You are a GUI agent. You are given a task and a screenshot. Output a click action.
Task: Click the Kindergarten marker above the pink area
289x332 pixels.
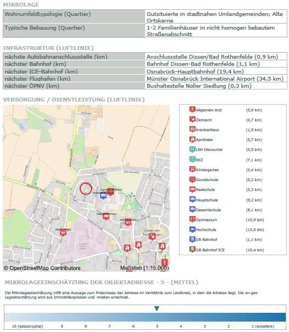[63, 232]
